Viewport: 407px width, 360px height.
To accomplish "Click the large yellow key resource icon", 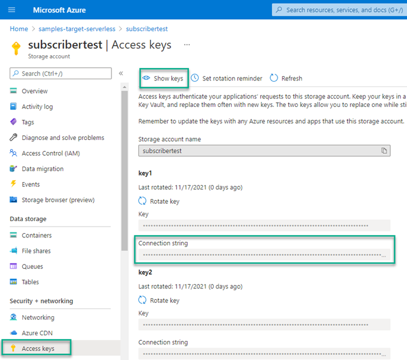I will click(16, 48).
